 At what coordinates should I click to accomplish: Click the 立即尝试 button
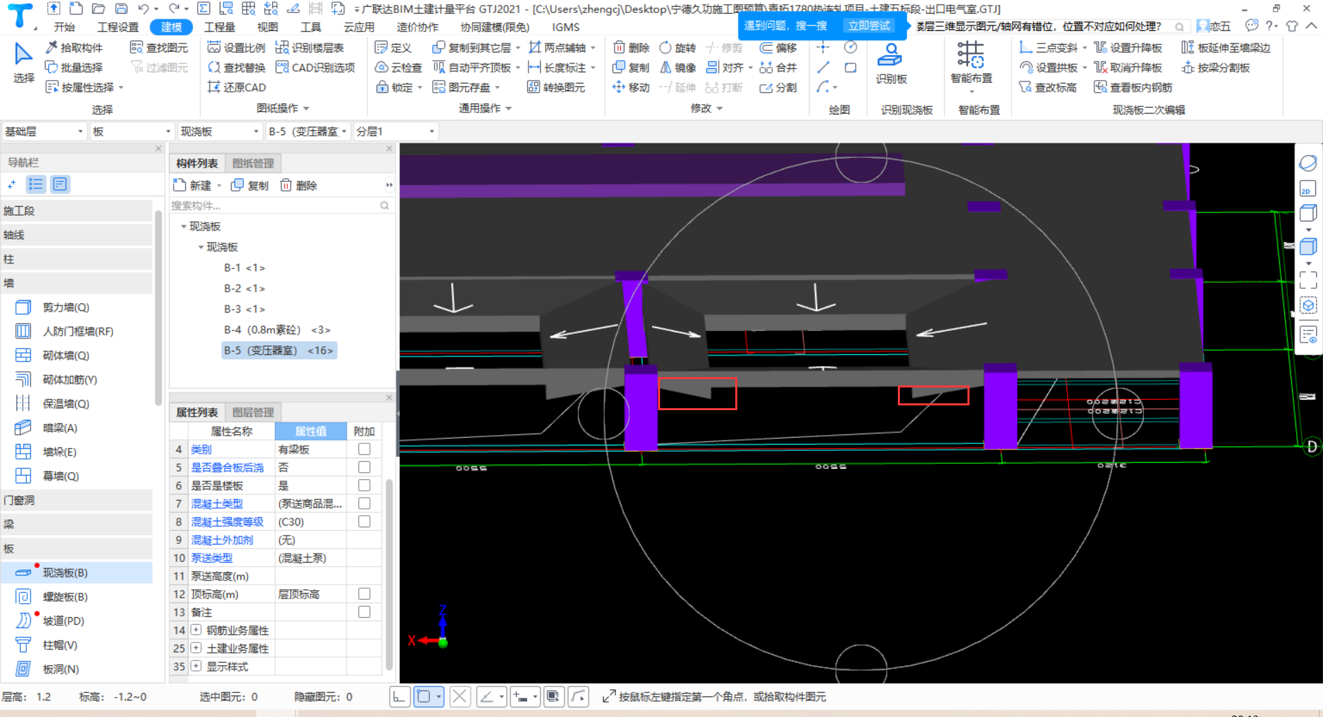869,26
